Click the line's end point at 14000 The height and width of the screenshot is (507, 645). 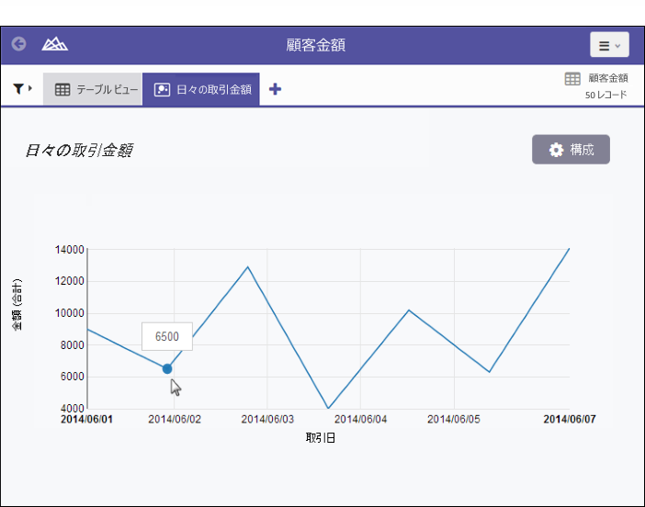click(569, 249)
